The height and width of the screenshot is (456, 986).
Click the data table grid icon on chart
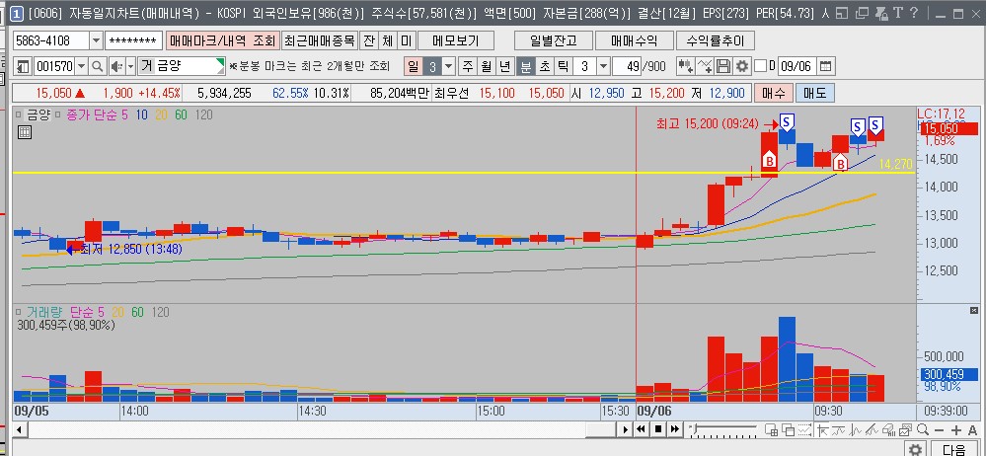25,131
